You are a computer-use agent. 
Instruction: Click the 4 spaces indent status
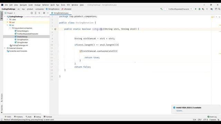click(x=213, y=120)
